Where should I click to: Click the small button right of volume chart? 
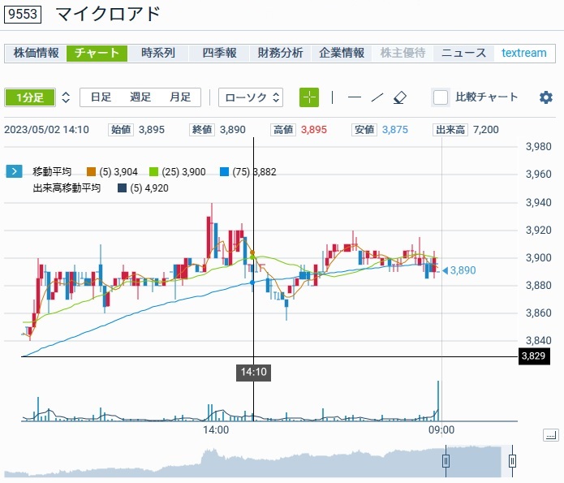(x=551, y=436)
